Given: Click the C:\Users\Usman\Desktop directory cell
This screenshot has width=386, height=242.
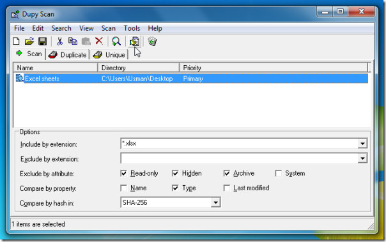Looking at the screenshot, I should pyautogui.click(x=137, y=79).
